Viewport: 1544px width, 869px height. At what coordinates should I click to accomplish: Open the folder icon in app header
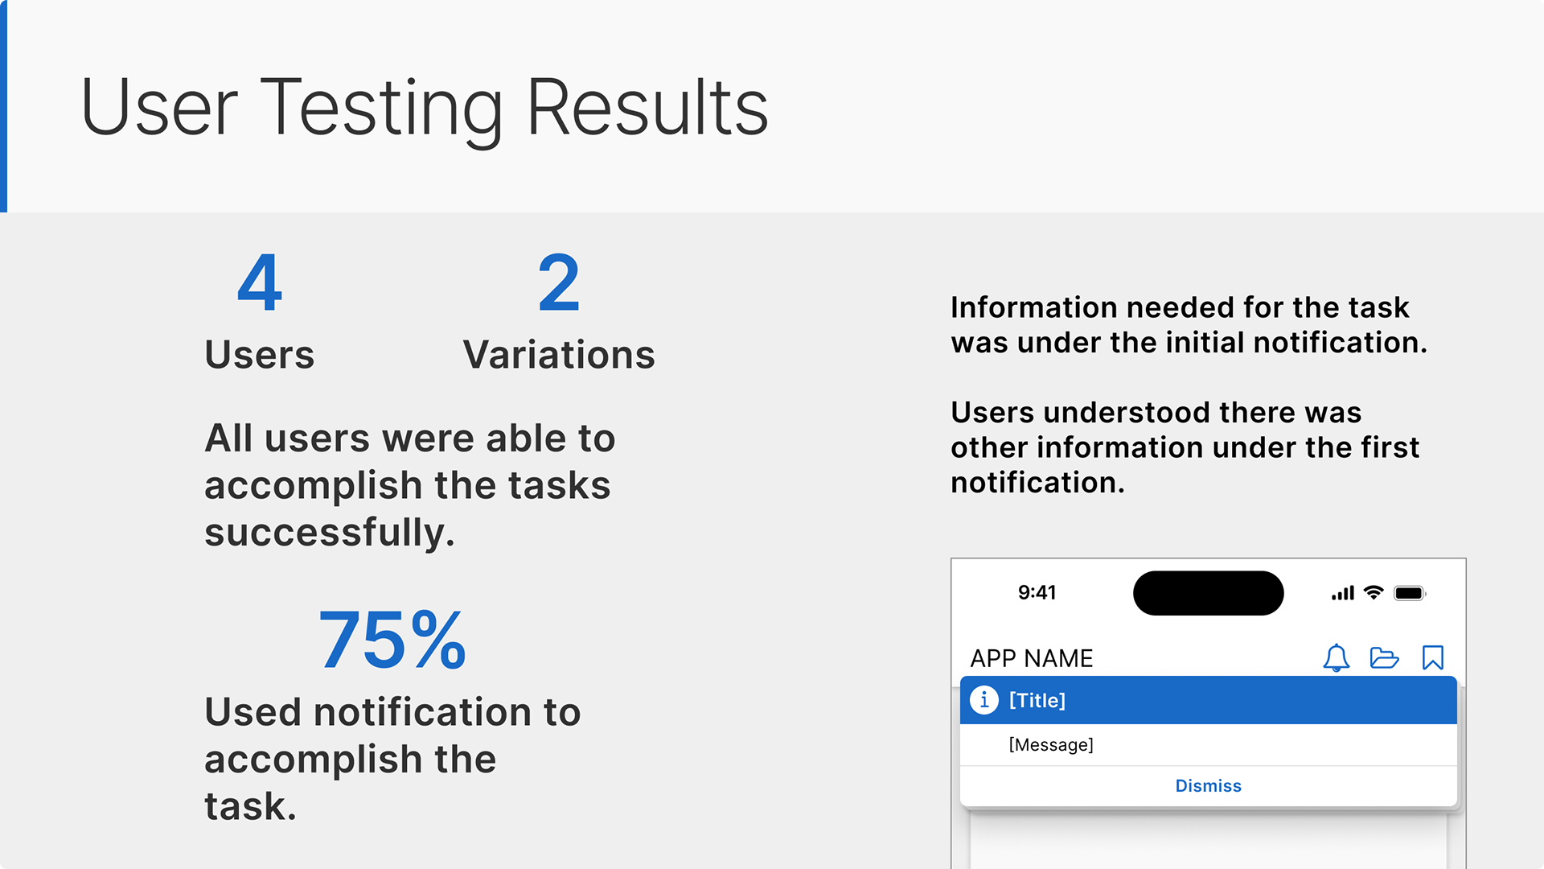(x=1384, y=658)
